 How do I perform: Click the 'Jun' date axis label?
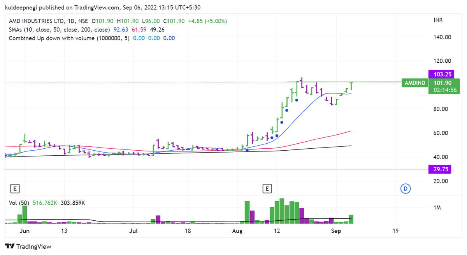[x=25, y=231]
